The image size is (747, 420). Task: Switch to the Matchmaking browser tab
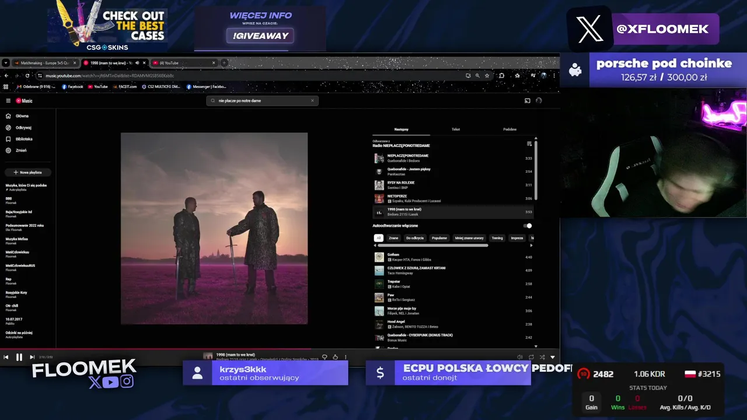(x=45, y=63)
